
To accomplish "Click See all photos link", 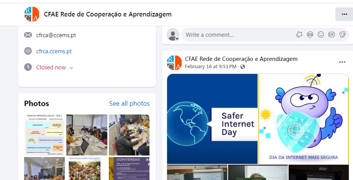I will (x=130, y=103).
